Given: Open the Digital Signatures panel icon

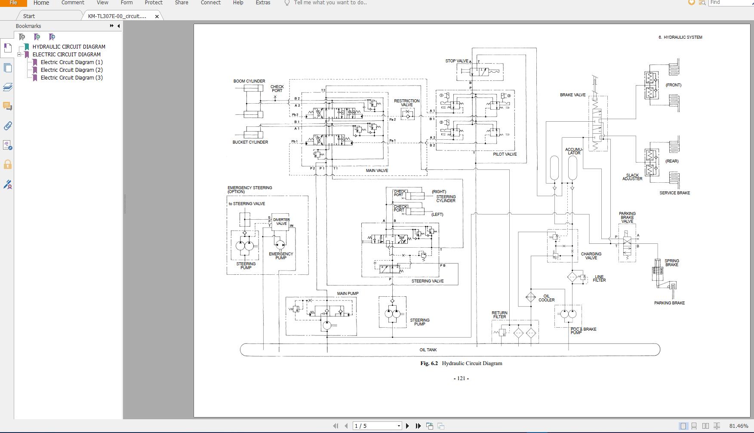Looking at the screenshot, I should click(7, 145).
